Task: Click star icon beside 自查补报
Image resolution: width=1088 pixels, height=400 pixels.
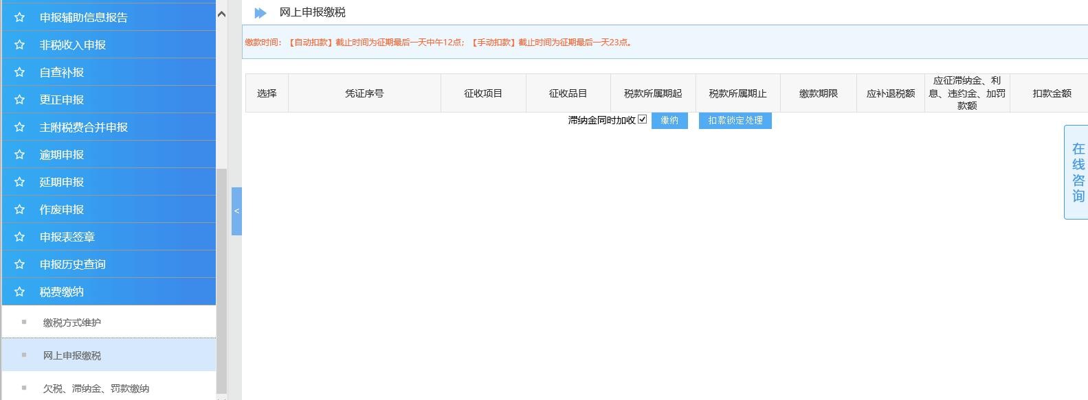Action: 19,72
